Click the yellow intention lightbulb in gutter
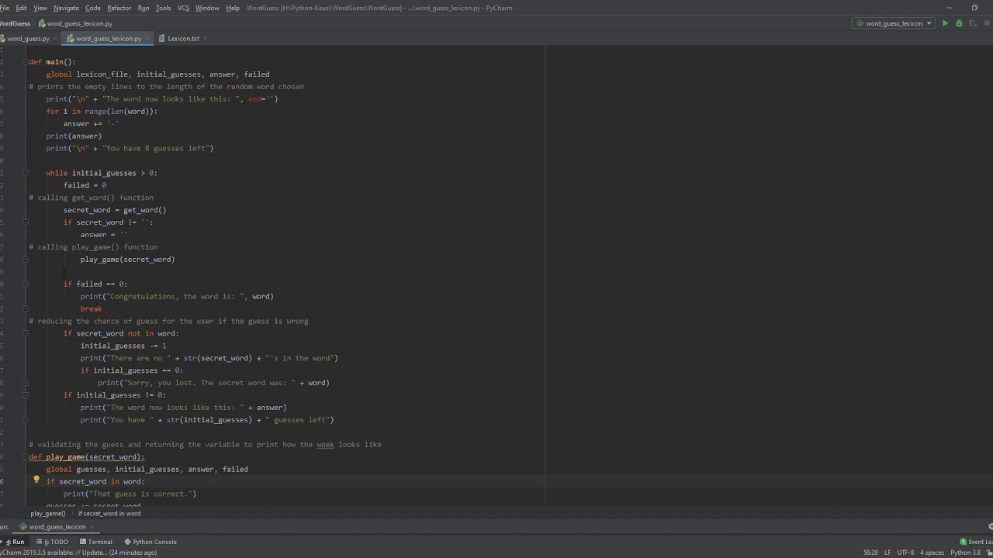993x558 pixels. tap(36, 480)
